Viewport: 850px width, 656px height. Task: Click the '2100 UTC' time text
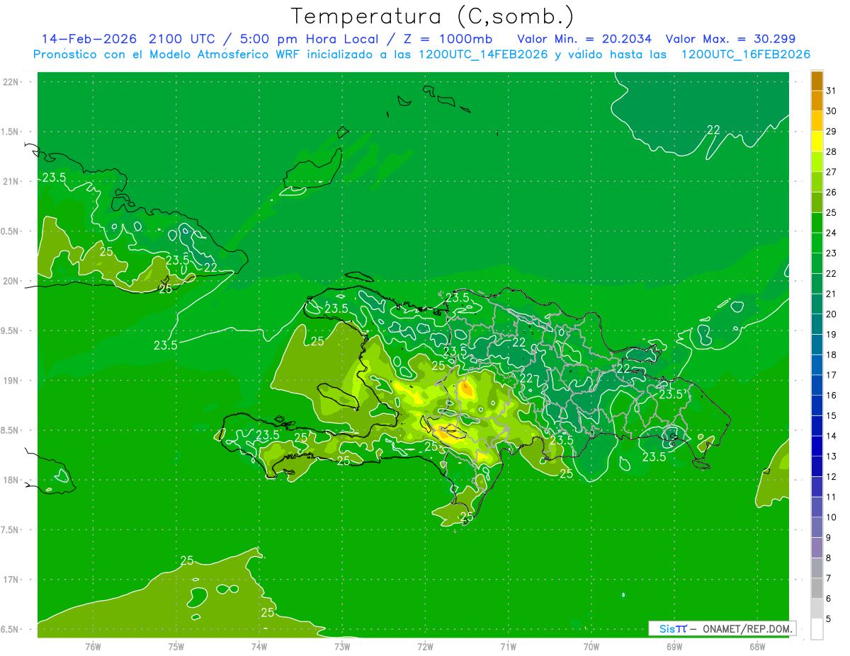(x=183, y=39)
